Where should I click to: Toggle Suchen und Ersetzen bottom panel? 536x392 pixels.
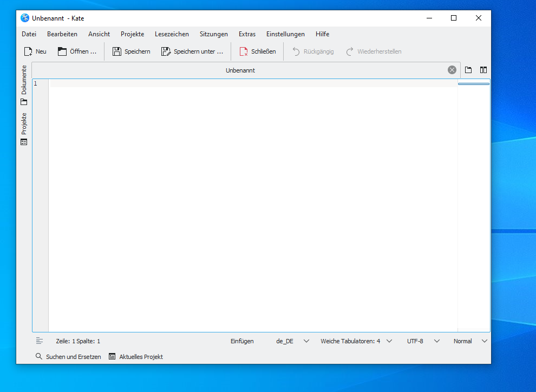click(68, 357)
